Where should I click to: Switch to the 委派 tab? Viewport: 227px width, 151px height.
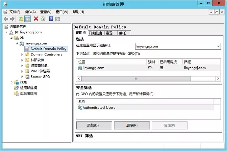[122, 33]
